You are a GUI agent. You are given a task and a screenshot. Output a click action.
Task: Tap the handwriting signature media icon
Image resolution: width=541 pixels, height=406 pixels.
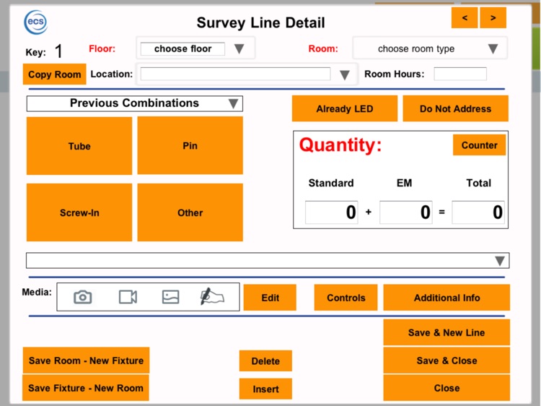click(x=212, y=296)
